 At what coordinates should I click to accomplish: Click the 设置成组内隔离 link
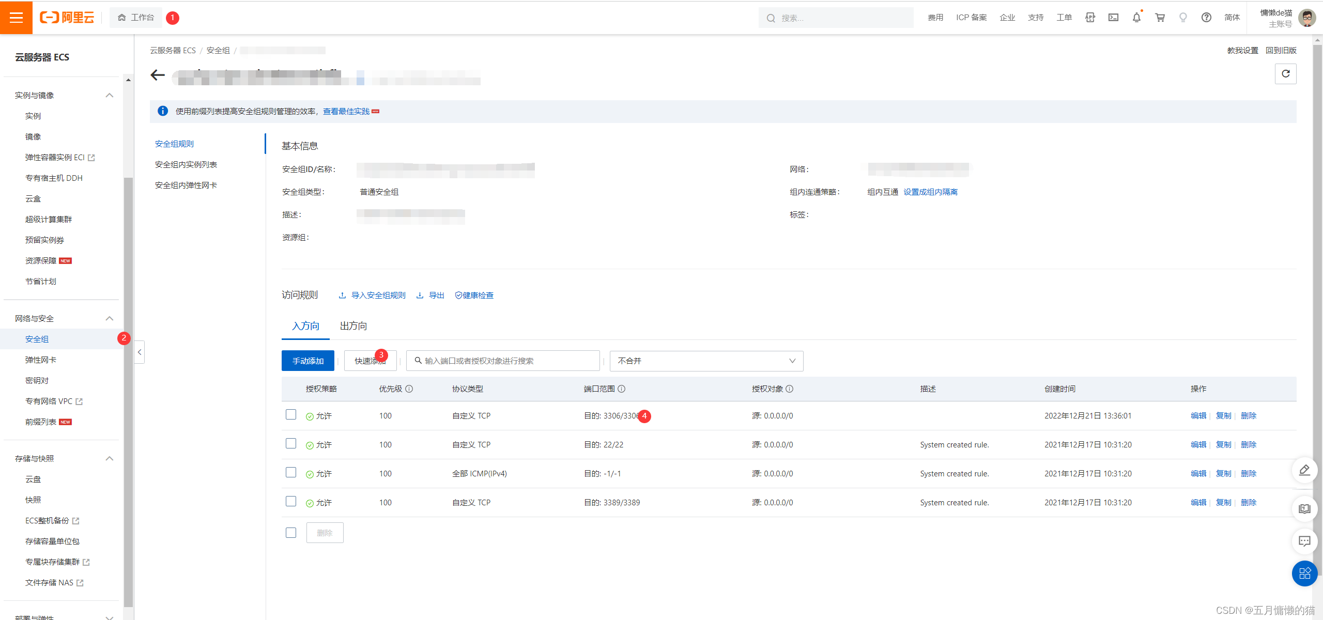pos(930,192)
